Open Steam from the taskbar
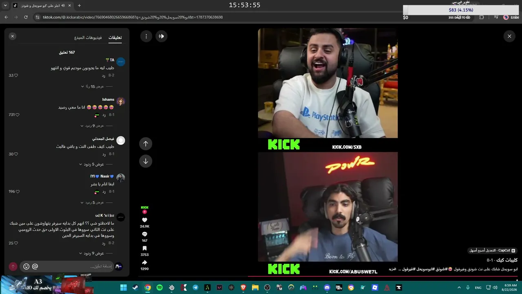The image size is (522, 294). 135,287
